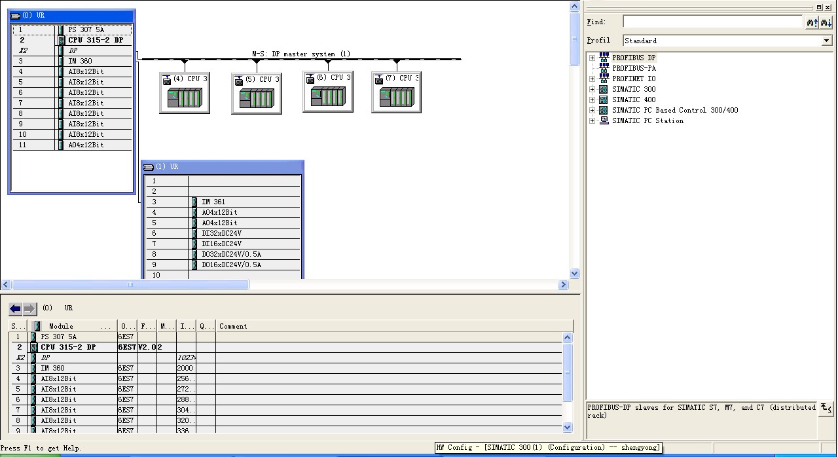Select PS 307 5A row in lower detail table
Image resolution: width=838 pixels, height=457 pixels.
click(x=285, y=337)
